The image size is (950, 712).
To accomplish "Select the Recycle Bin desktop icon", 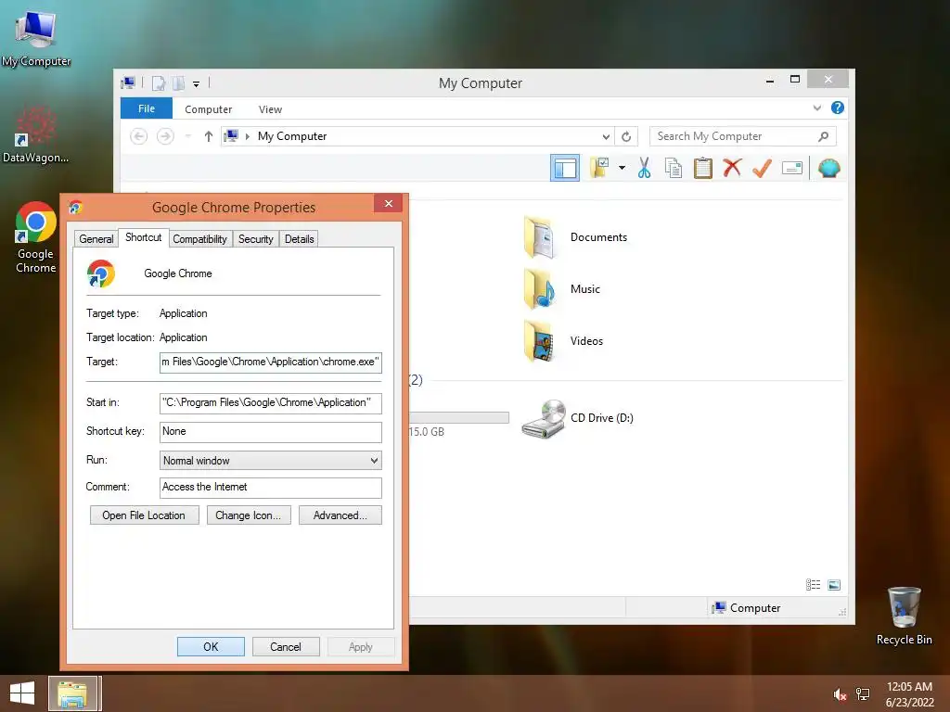I will 904,616.
